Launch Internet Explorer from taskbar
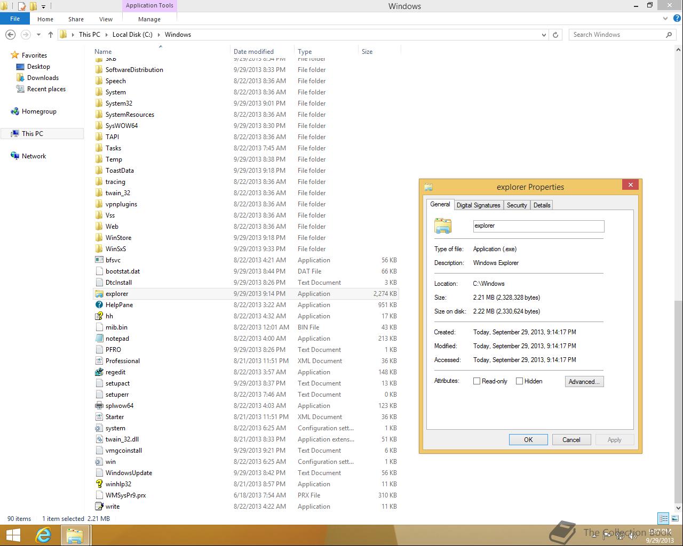 [43, 535]
